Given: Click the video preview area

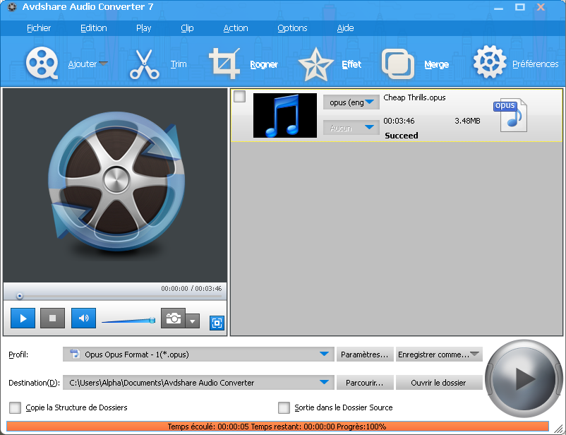Looking at the screenshot, I should point(115,185).
